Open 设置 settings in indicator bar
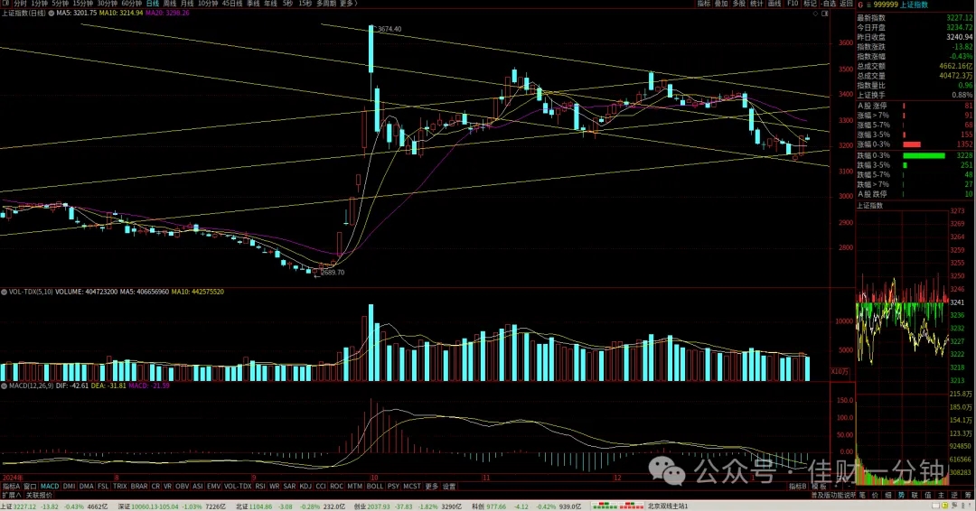The image size is (976, 511). click(x=449, y=486)
